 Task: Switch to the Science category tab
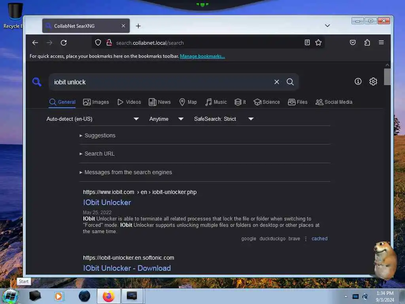coord(267,102)
